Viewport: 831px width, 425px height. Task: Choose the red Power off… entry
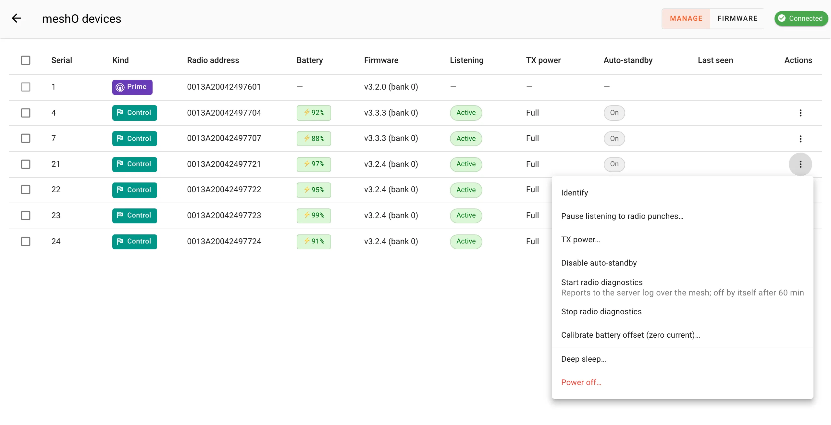[682, 382]
